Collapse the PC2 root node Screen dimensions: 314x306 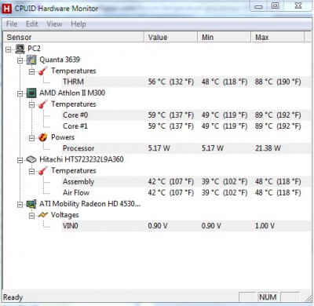pos(9,49)
